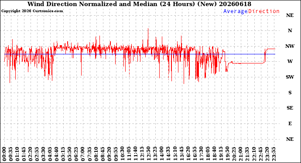Click the 18:05 time axis label

(208, 154)
